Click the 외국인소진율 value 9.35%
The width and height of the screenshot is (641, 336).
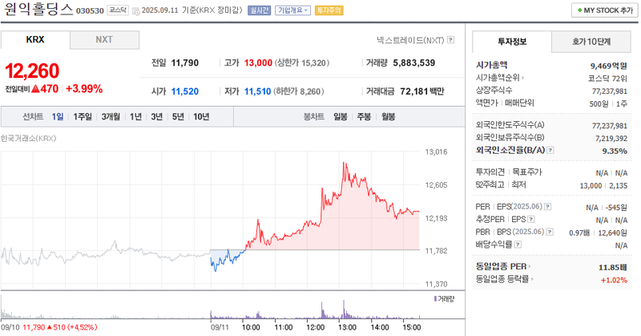coord(615,151)
